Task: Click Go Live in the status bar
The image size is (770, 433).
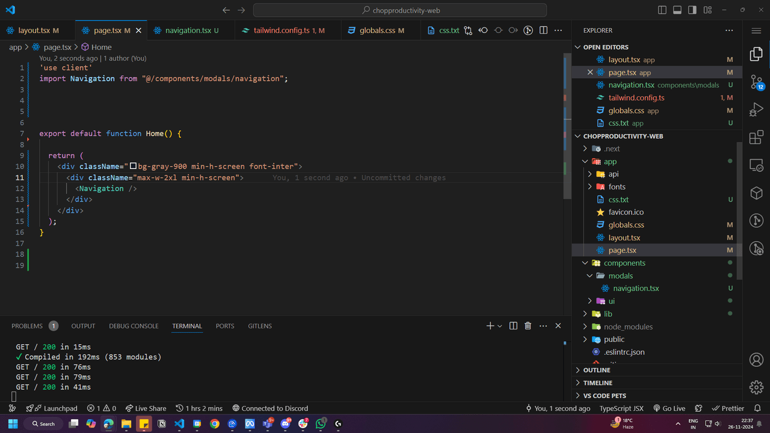Action: coord(670,408)
